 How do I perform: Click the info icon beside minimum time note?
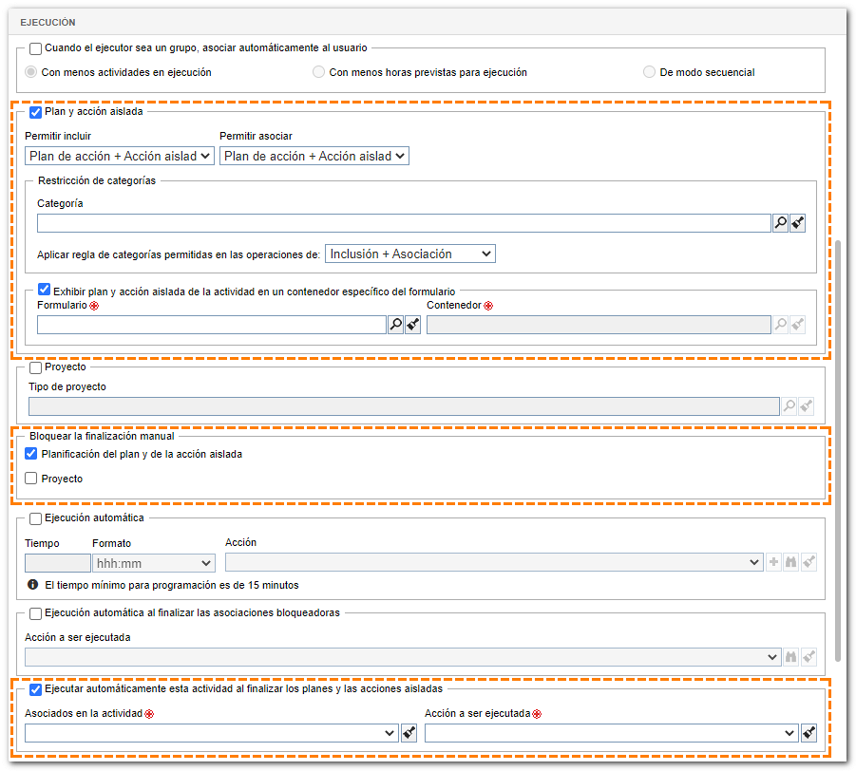[x=32, y=584]
